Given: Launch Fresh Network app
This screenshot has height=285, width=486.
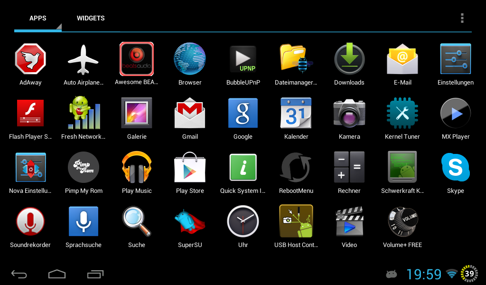Looking at the screenshot, I should tap(84, 113).
